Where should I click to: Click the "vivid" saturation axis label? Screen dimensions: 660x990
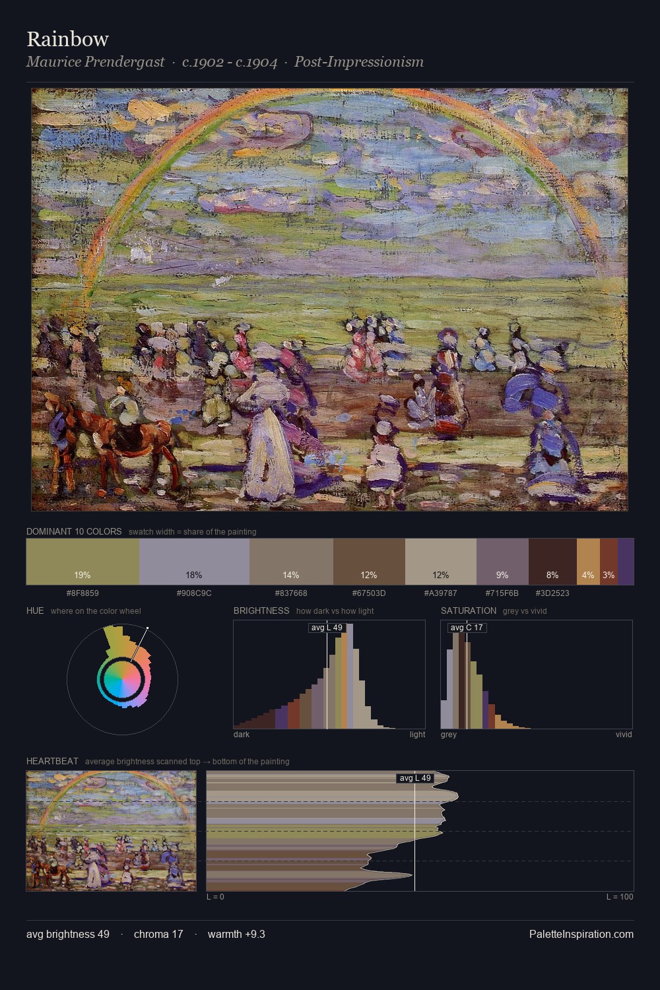624,735
